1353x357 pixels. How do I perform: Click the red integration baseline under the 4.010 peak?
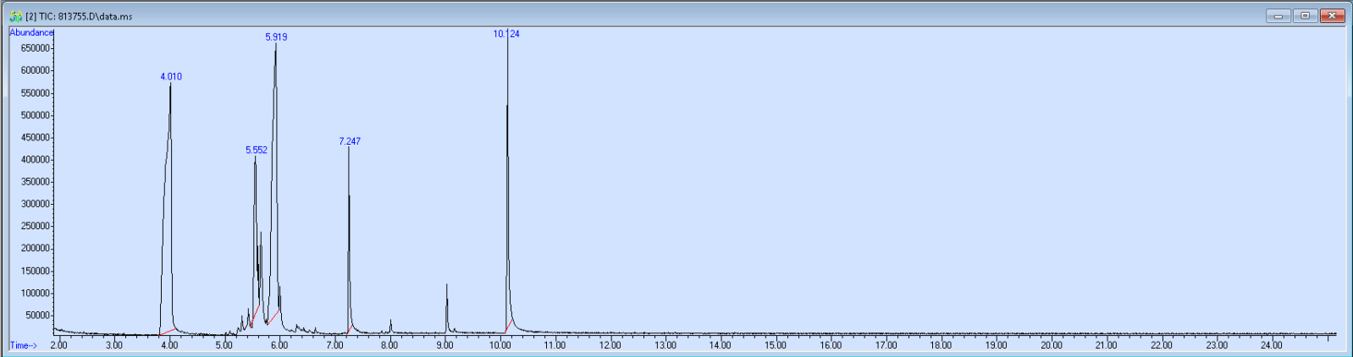168,332
